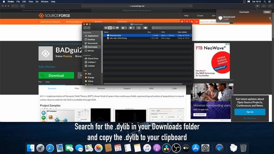Open the Reviews tab on SourceForge
Screen dimensions: 274x154
click(x=101, y=89)
